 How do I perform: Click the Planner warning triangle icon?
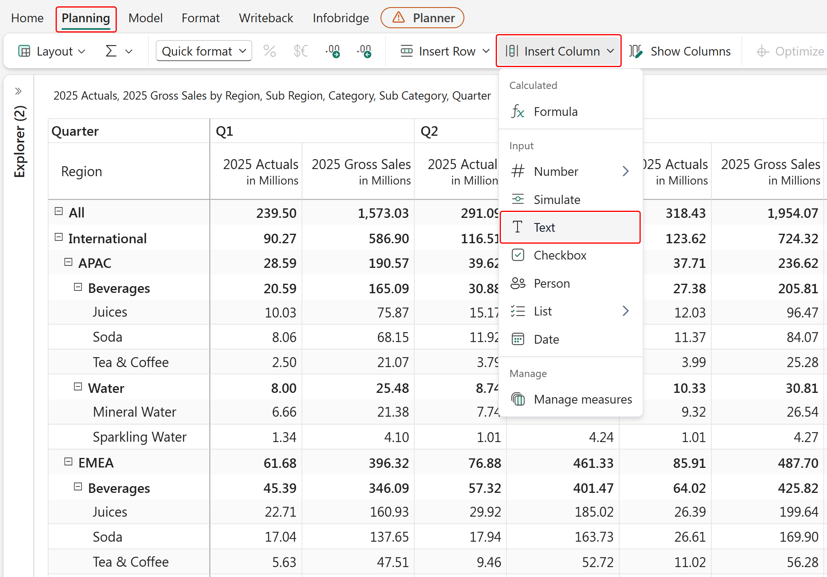[x=398, y=18]
